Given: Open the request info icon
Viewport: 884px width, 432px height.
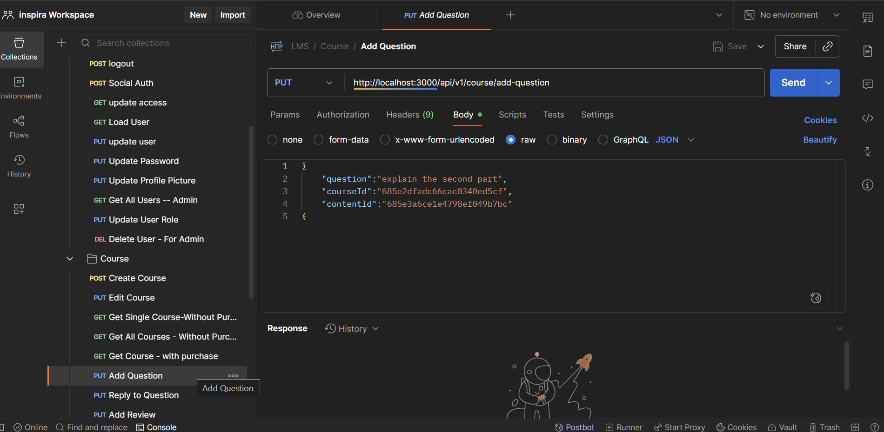Looking at the screenshot, I should click(x=867, y=185).
